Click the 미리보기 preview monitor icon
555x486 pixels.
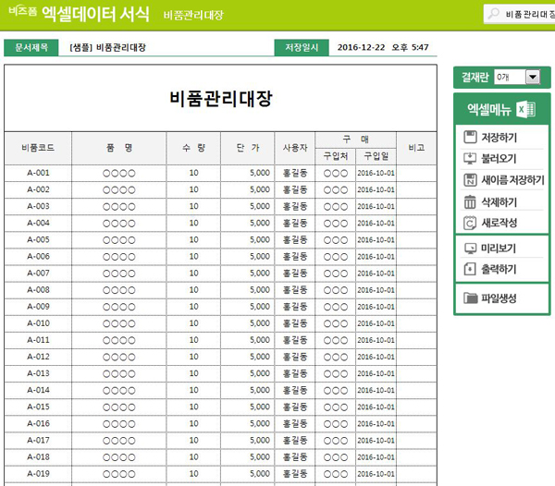pyautogui.click(x=471, y=249)
